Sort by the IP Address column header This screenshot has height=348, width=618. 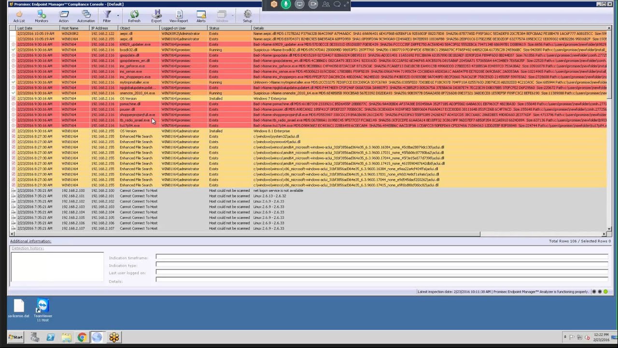tap(104, 28)
